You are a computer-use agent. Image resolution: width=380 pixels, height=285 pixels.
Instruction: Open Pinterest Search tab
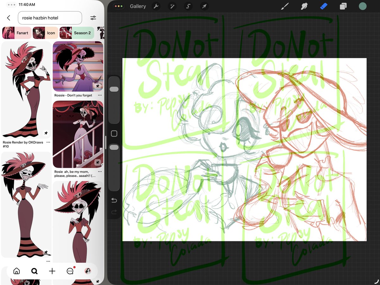(x=34, y=271)
